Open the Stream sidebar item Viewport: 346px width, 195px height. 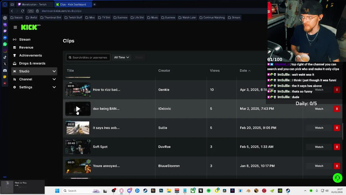(34, 40)
